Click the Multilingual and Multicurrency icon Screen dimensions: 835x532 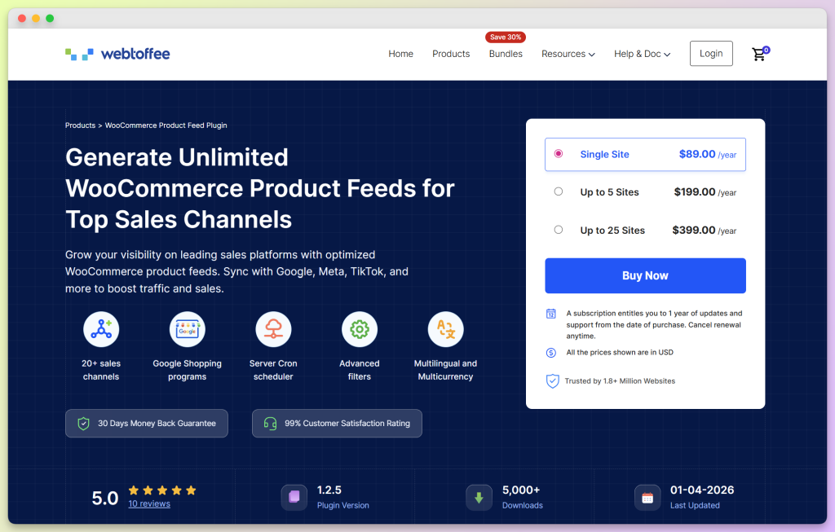tap(445, 328)
